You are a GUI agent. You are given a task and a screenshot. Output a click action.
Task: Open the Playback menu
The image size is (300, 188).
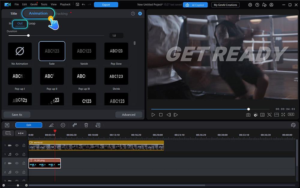tap(65, 4)
